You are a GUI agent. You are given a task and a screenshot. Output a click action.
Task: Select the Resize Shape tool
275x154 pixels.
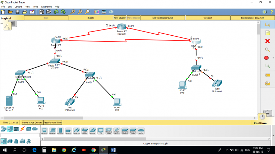point(267,66)
